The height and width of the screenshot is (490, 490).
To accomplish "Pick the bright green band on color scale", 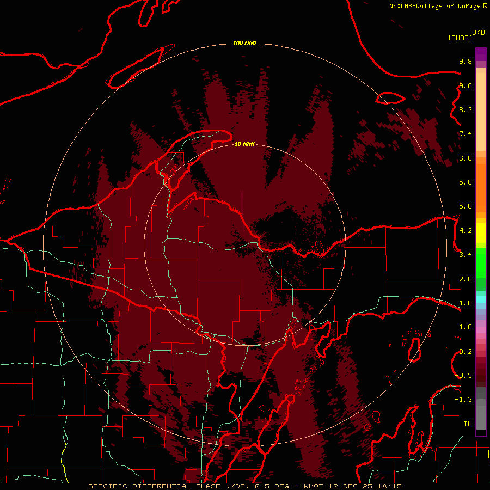I will click(x=481, y=262).
